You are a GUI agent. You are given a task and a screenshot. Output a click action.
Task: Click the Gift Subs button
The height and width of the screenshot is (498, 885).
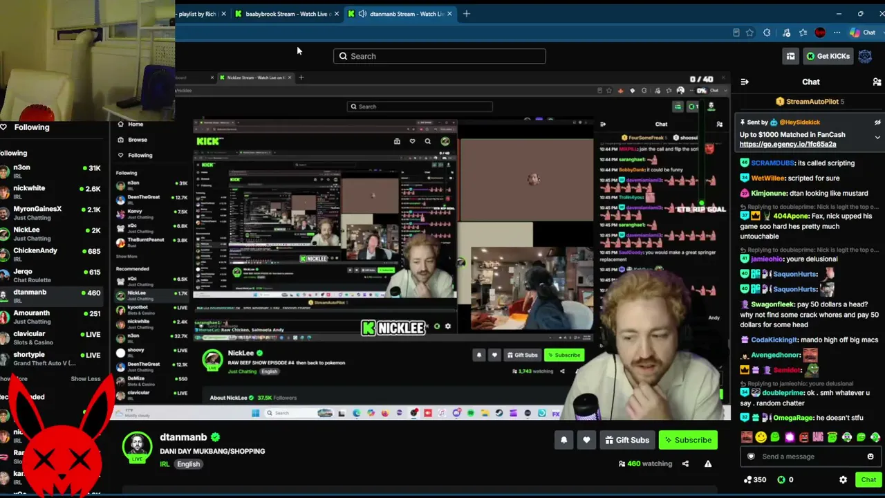click(627, 440)
